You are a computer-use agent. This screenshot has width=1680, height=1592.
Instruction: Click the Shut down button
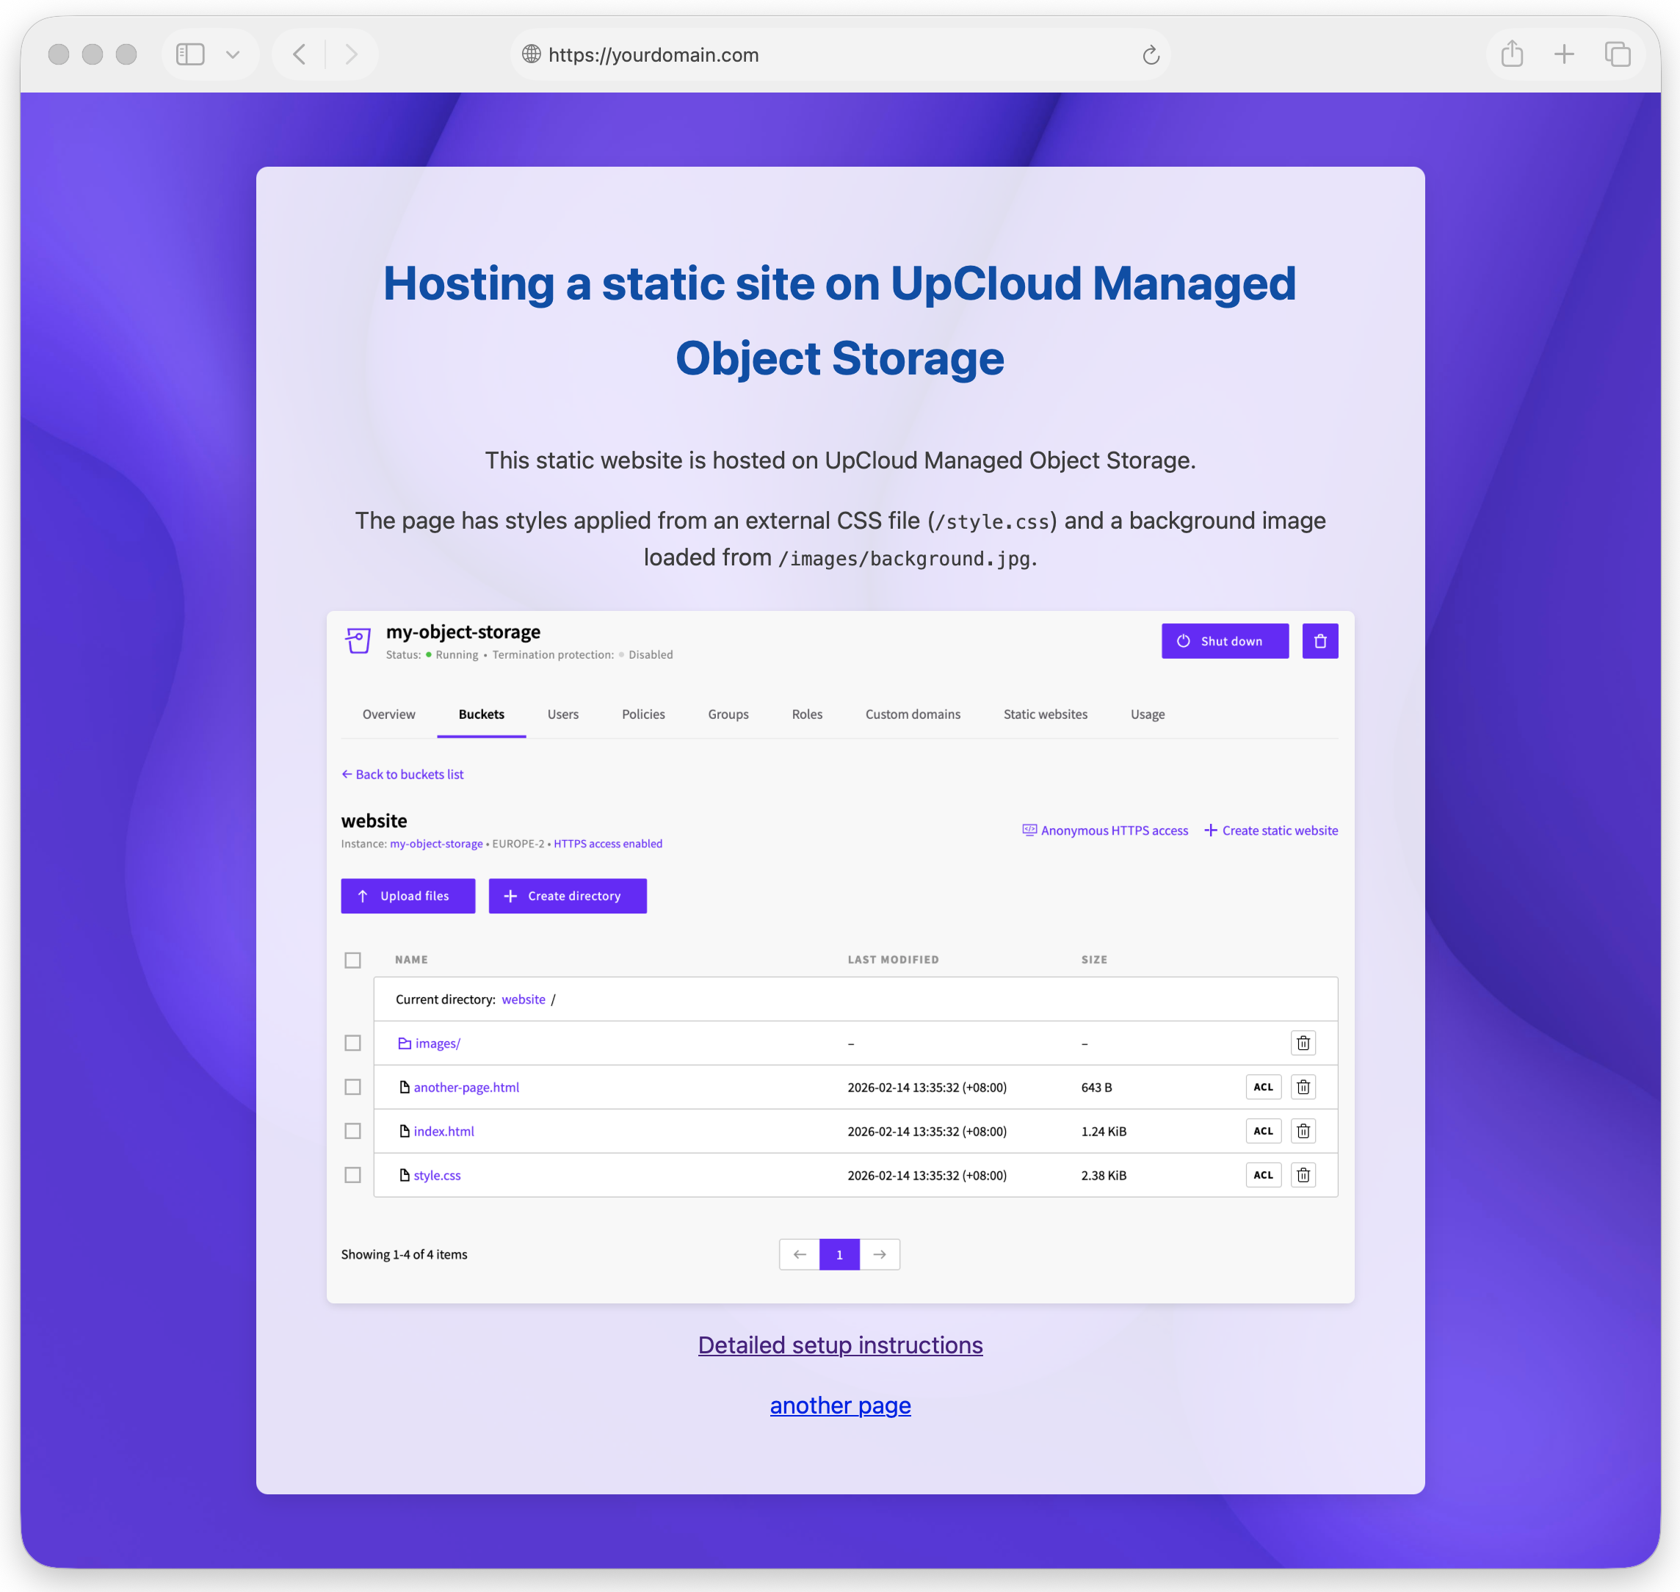click(x=1224, y=641)
